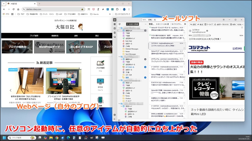This screenshot has height=141, width=252.
Task: Open address book in mail app sidebar
Action: click(x=115, y=24)
